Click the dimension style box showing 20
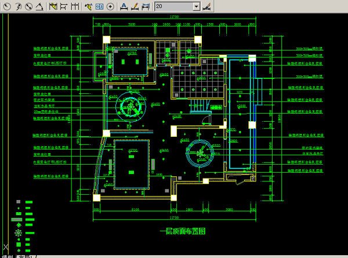The image size is (348, 258). point(173,6)
